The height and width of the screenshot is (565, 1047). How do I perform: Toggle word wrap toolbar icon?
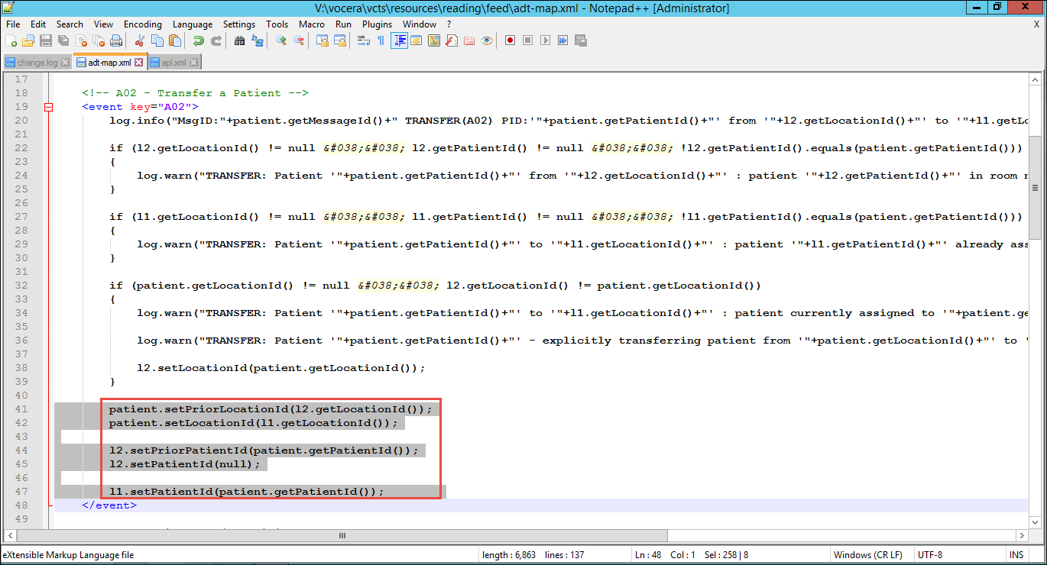tap(364, 40)
